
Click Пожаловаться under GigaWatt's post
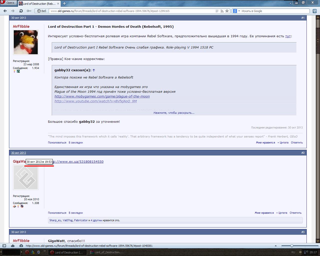57,213
